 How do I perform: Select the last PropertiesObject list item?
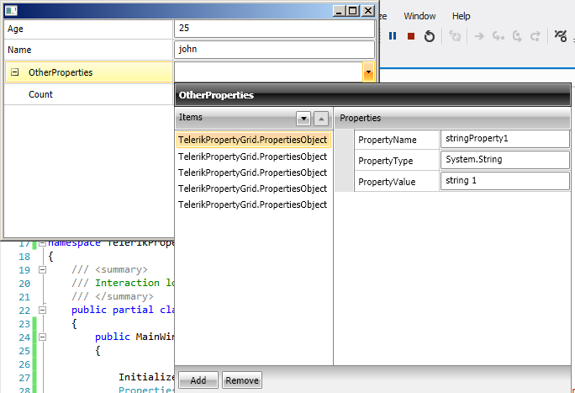[253, 204]
